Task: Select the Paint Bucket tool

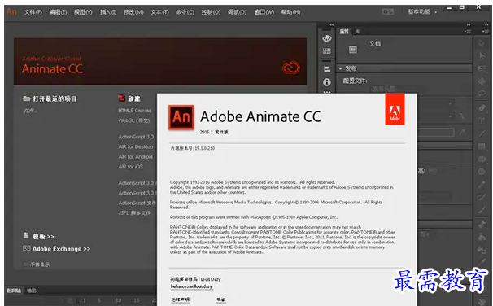Action: 482,237
